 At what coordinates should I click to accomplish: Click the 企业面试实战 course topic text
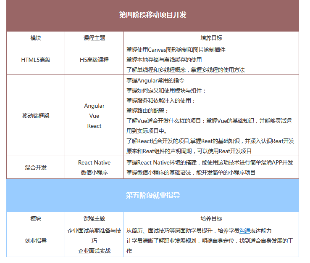click(x=94, y=251)
